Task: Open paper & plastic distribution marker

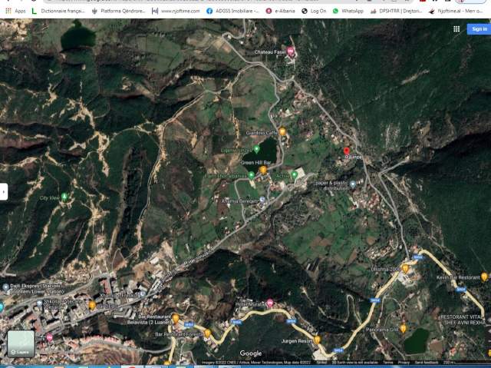Action: point(353,184)
